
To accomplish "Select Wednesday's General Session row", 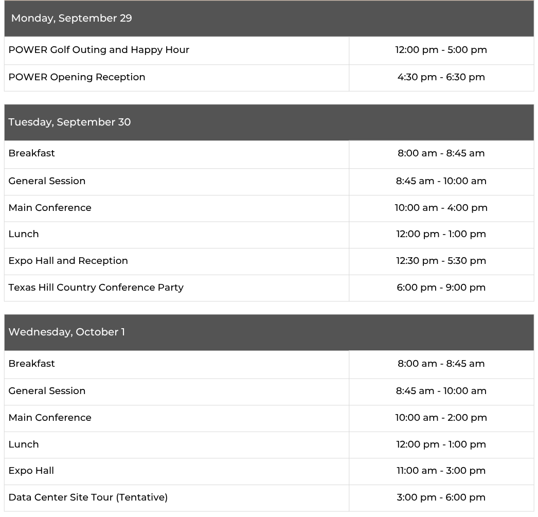I will coord(269,392).
